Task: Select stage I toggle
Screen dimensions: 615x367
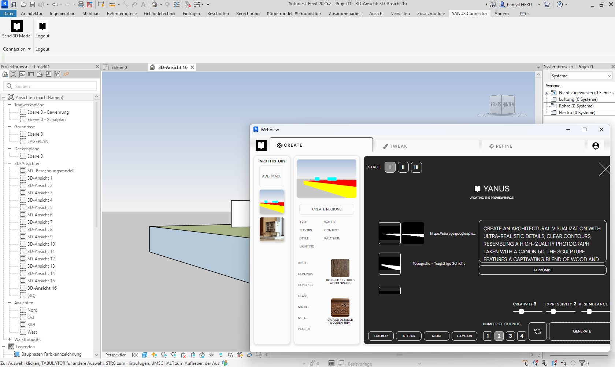Action: [390, 167]
